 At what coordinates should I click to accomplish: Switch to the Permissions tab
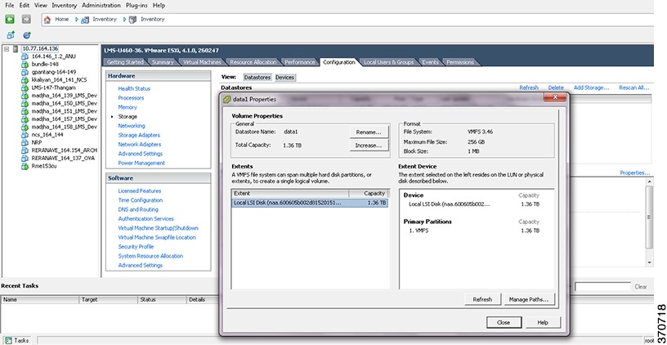(x=460, y=62)
